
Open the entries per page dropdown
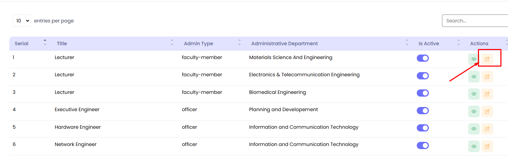pyautogui.click(x=22, y=21)
